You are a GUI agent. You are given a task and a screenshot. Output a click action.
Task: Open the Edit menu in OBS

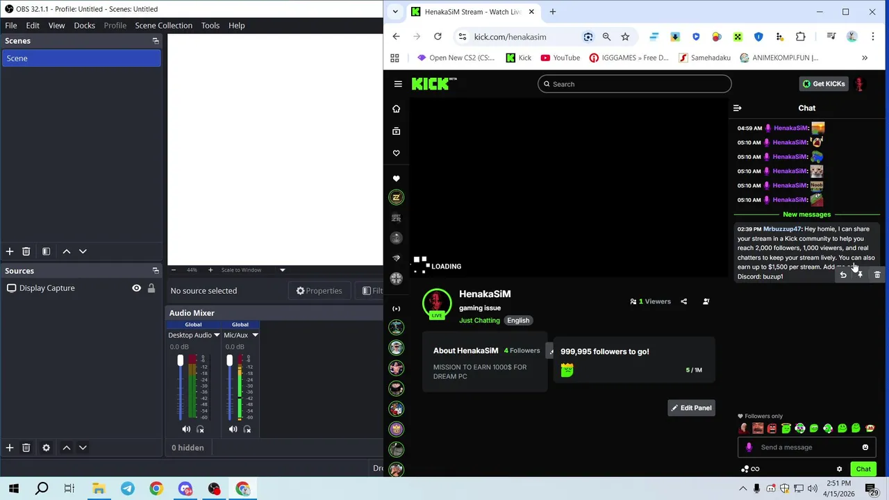(x=33, y=26)
